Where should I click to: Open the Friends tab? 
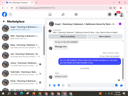pos(63,14)
